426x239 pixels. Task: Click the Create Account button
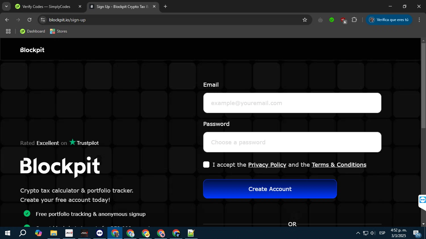(270, 189)
